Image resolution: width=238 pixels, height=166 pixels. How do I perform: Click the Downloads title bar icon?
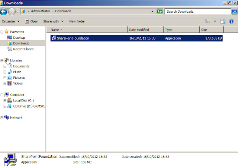click(x=1, y=3)
